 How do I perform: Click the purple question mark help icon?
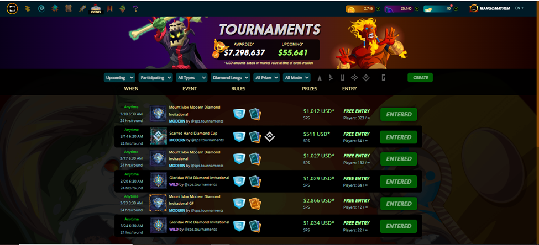[135, 9]
